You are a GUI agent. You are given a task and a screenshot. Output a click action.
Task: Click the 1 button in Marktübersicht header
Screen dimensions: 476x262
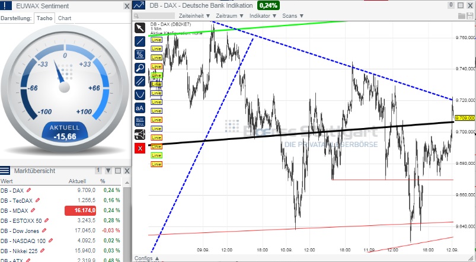(x=98, y=170)
